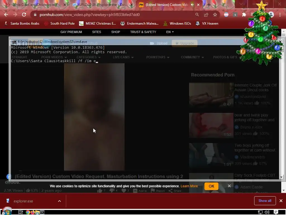This screenshot has width=286, height=215.
Task: Click 'Learn More' in the cookie banner
Action: tap(189, 186)
